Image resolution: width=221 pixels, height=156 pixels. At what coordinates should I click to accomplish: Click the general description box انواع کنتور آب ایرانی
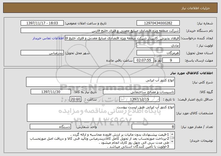coord(100,82)
